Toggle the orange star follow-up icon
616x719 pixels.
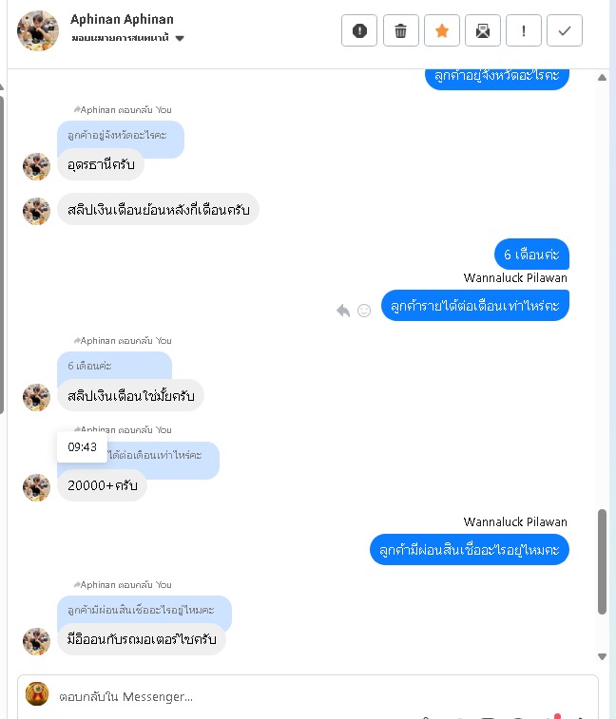point(442,30)
